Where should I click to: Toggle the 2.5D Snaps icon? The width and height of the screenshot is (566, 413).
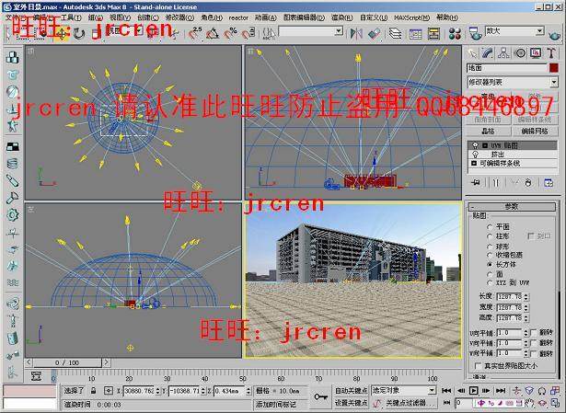click(195, 34)
